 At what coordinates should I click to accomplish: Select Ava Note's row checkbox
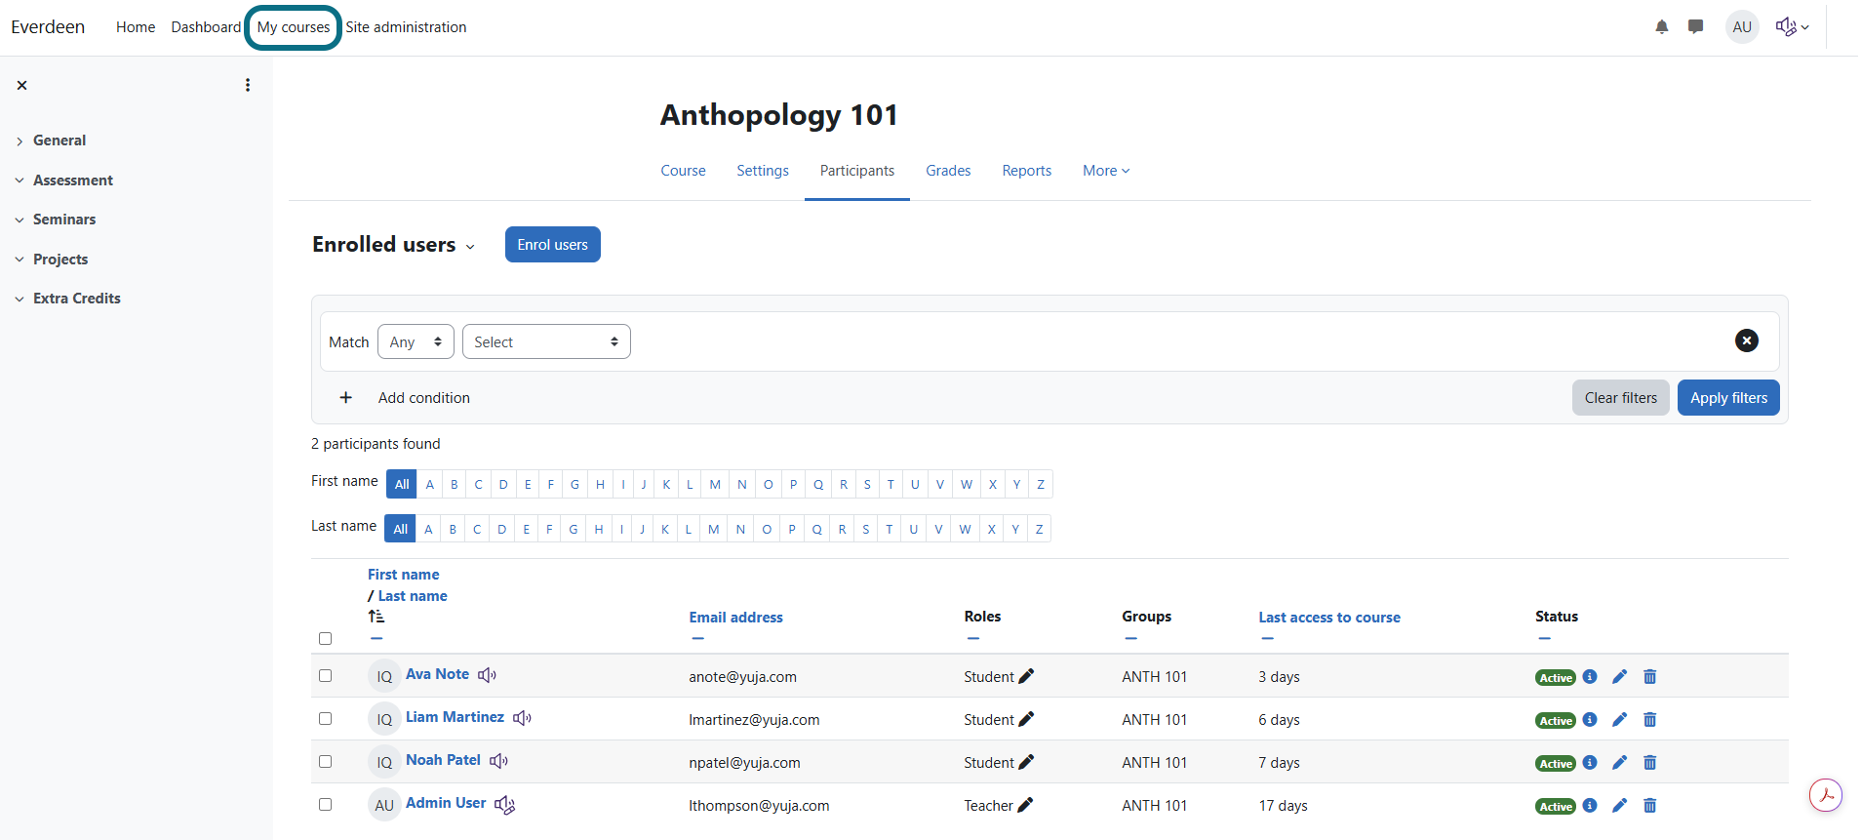(x=326, y=676)
